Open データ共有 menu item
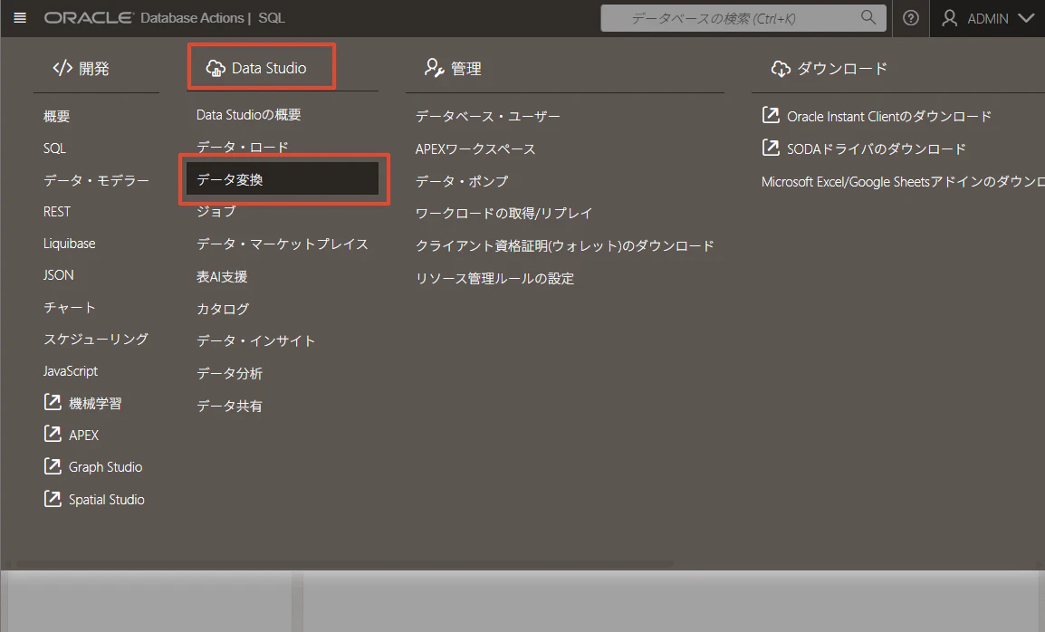 point(229,406)
